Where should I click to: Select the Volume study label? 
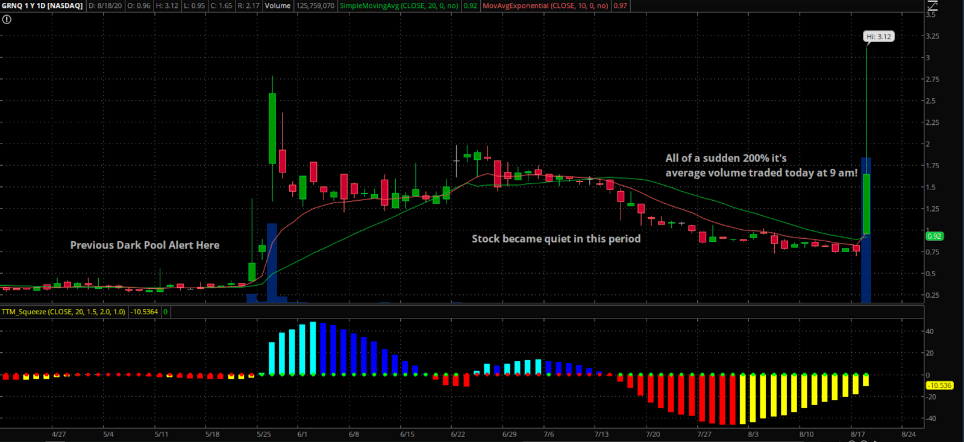278,5
